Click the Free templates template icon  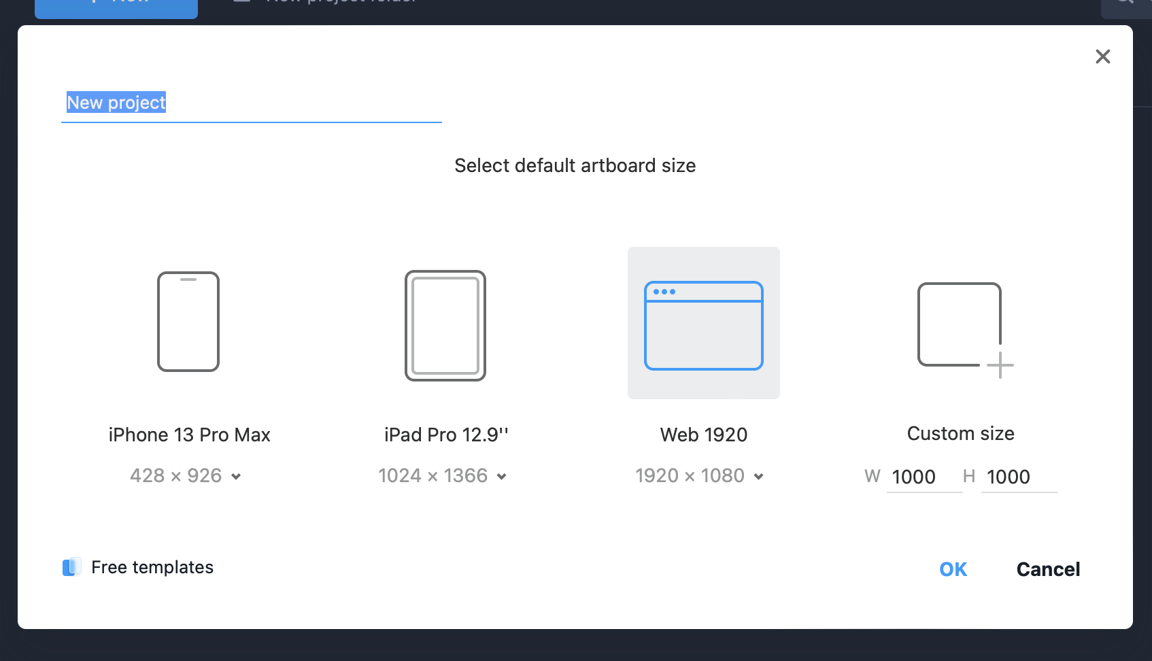[x=71, y=566]
